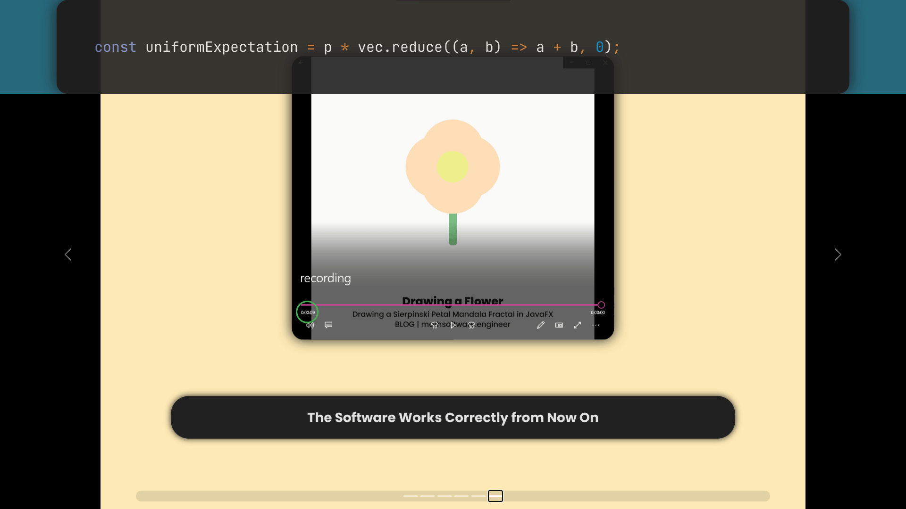Click 'The Software Works Correctly from Now On' banner
The height and width of the screenshot is (509, 906).
click(453, 418)
